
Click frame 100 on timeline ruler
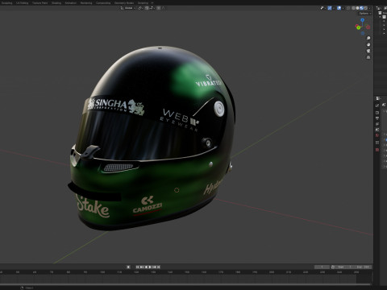tap(102, 272)
